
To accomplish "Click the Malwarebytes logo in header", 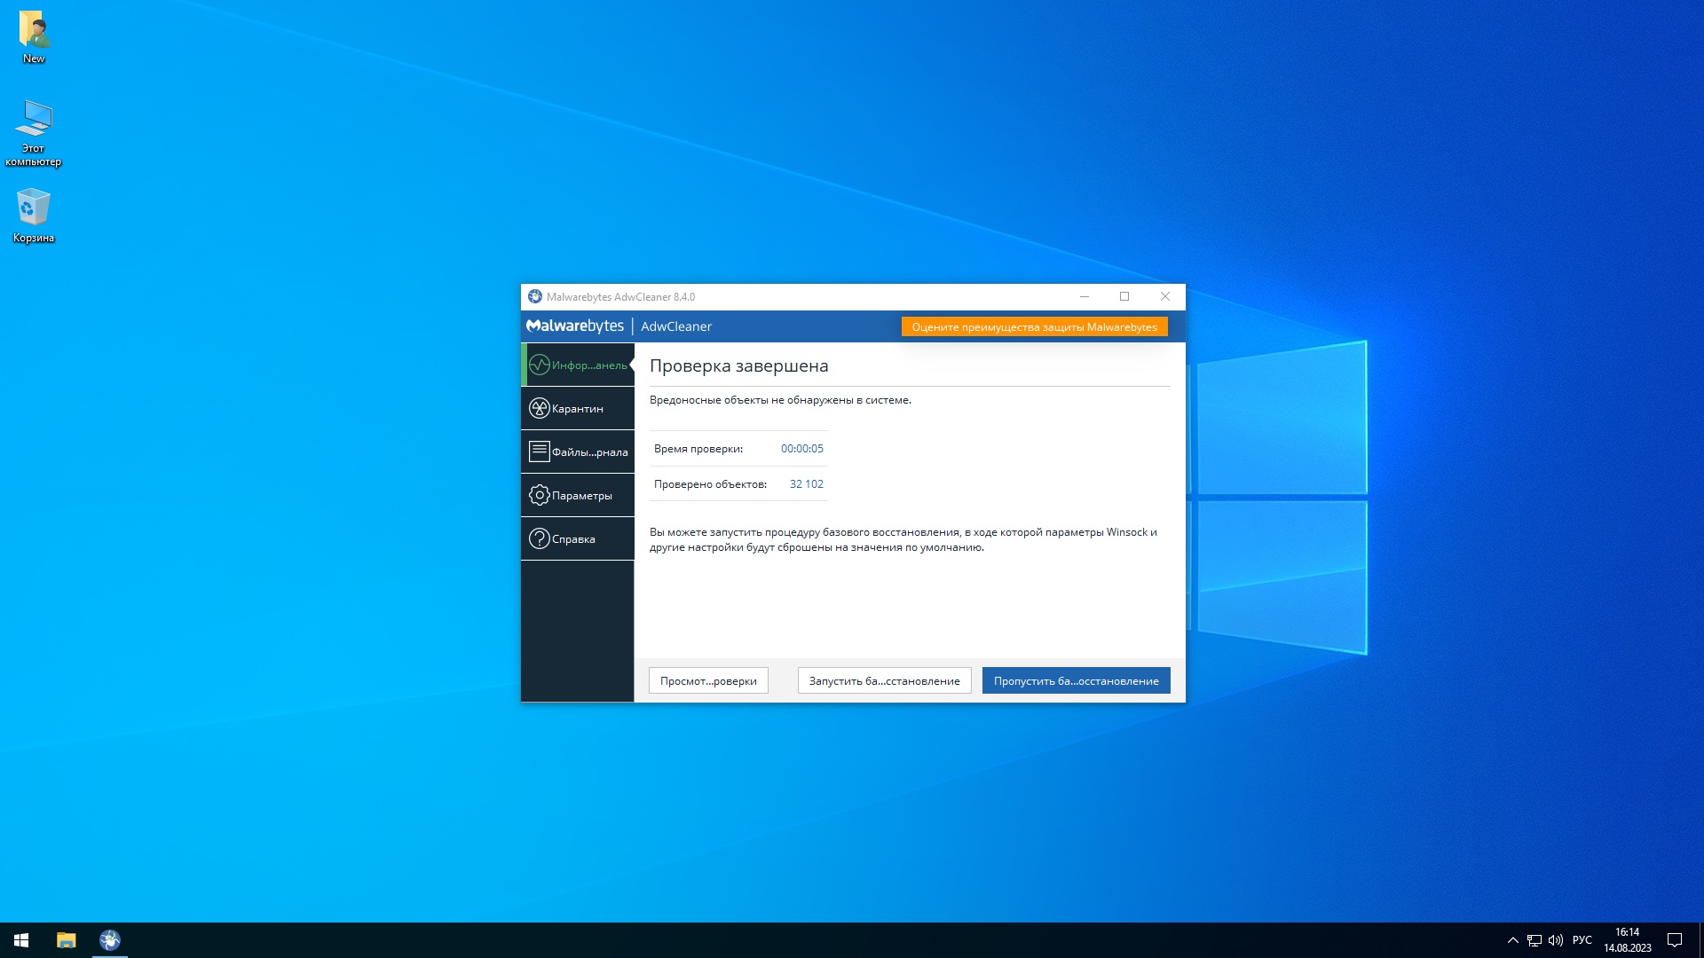I will click(575, 326).
